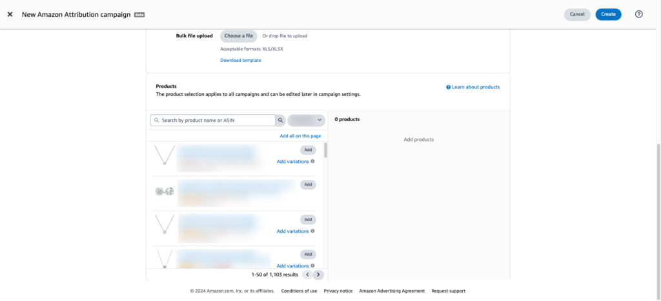Click the stud earrings product thumbnail

click(165, 191)
